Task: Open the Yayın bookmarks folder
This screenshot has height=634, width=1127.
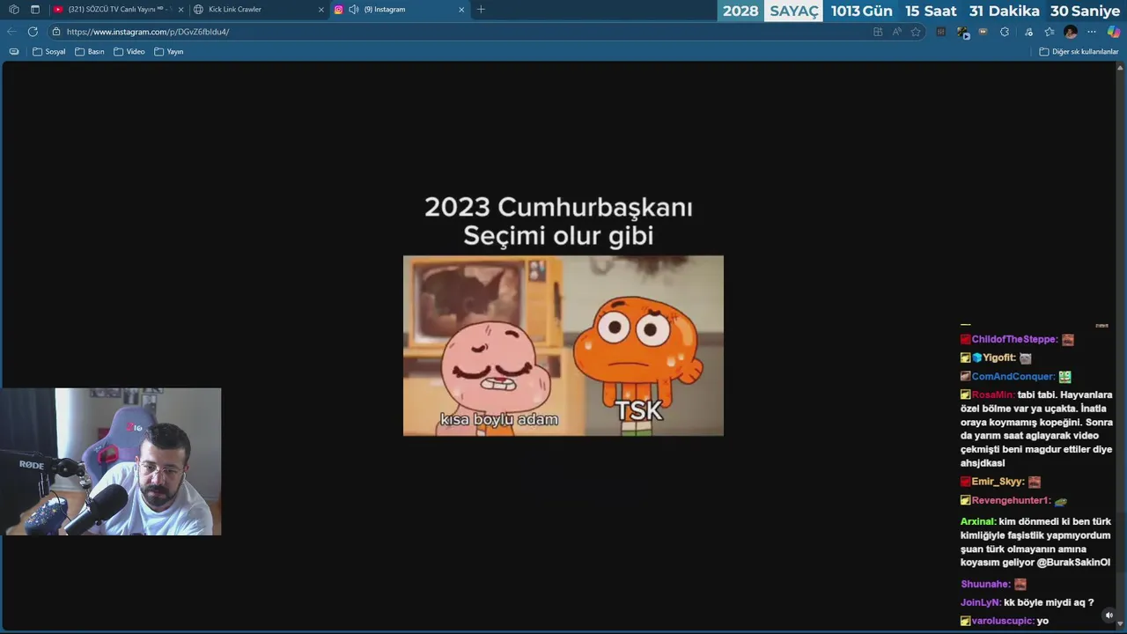Action: click(169, 52)
